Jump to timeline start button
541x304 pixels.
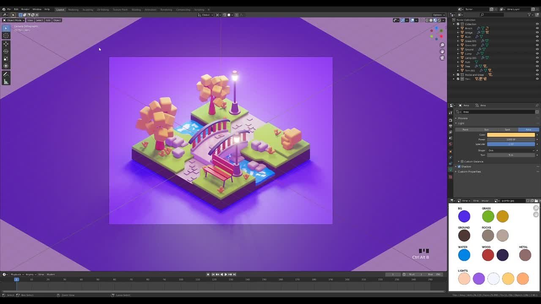[213, 274]
